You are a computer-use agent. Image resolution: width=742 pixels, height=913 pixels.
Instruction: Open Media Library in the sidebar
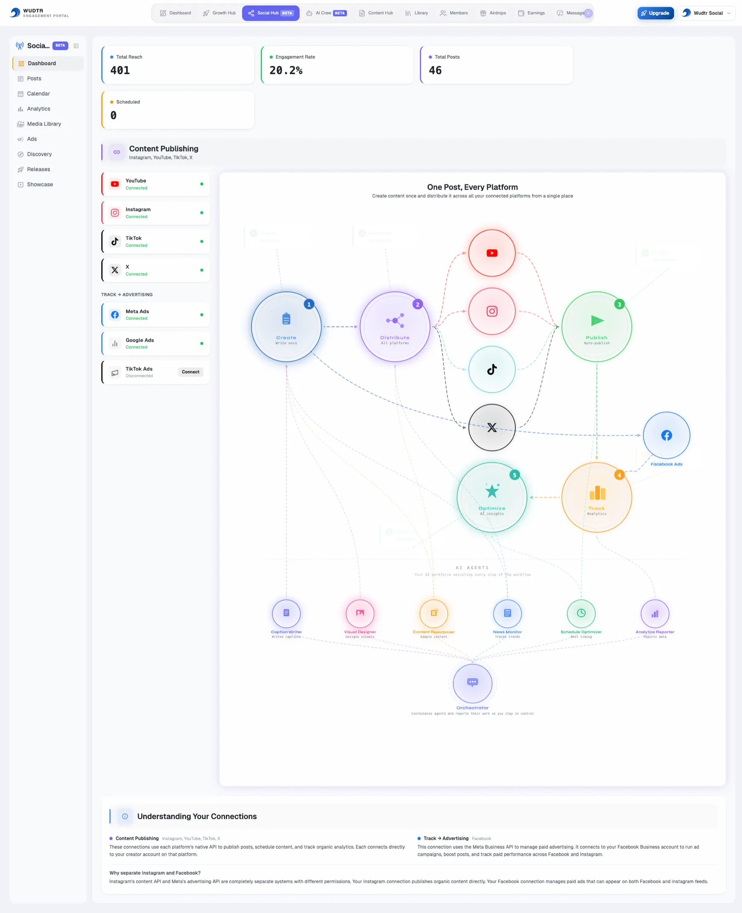click(48, 124)
